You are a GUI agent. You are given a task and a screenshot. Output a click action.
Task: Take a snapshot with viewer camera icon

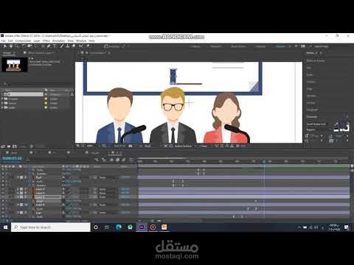tap(131, 146)
